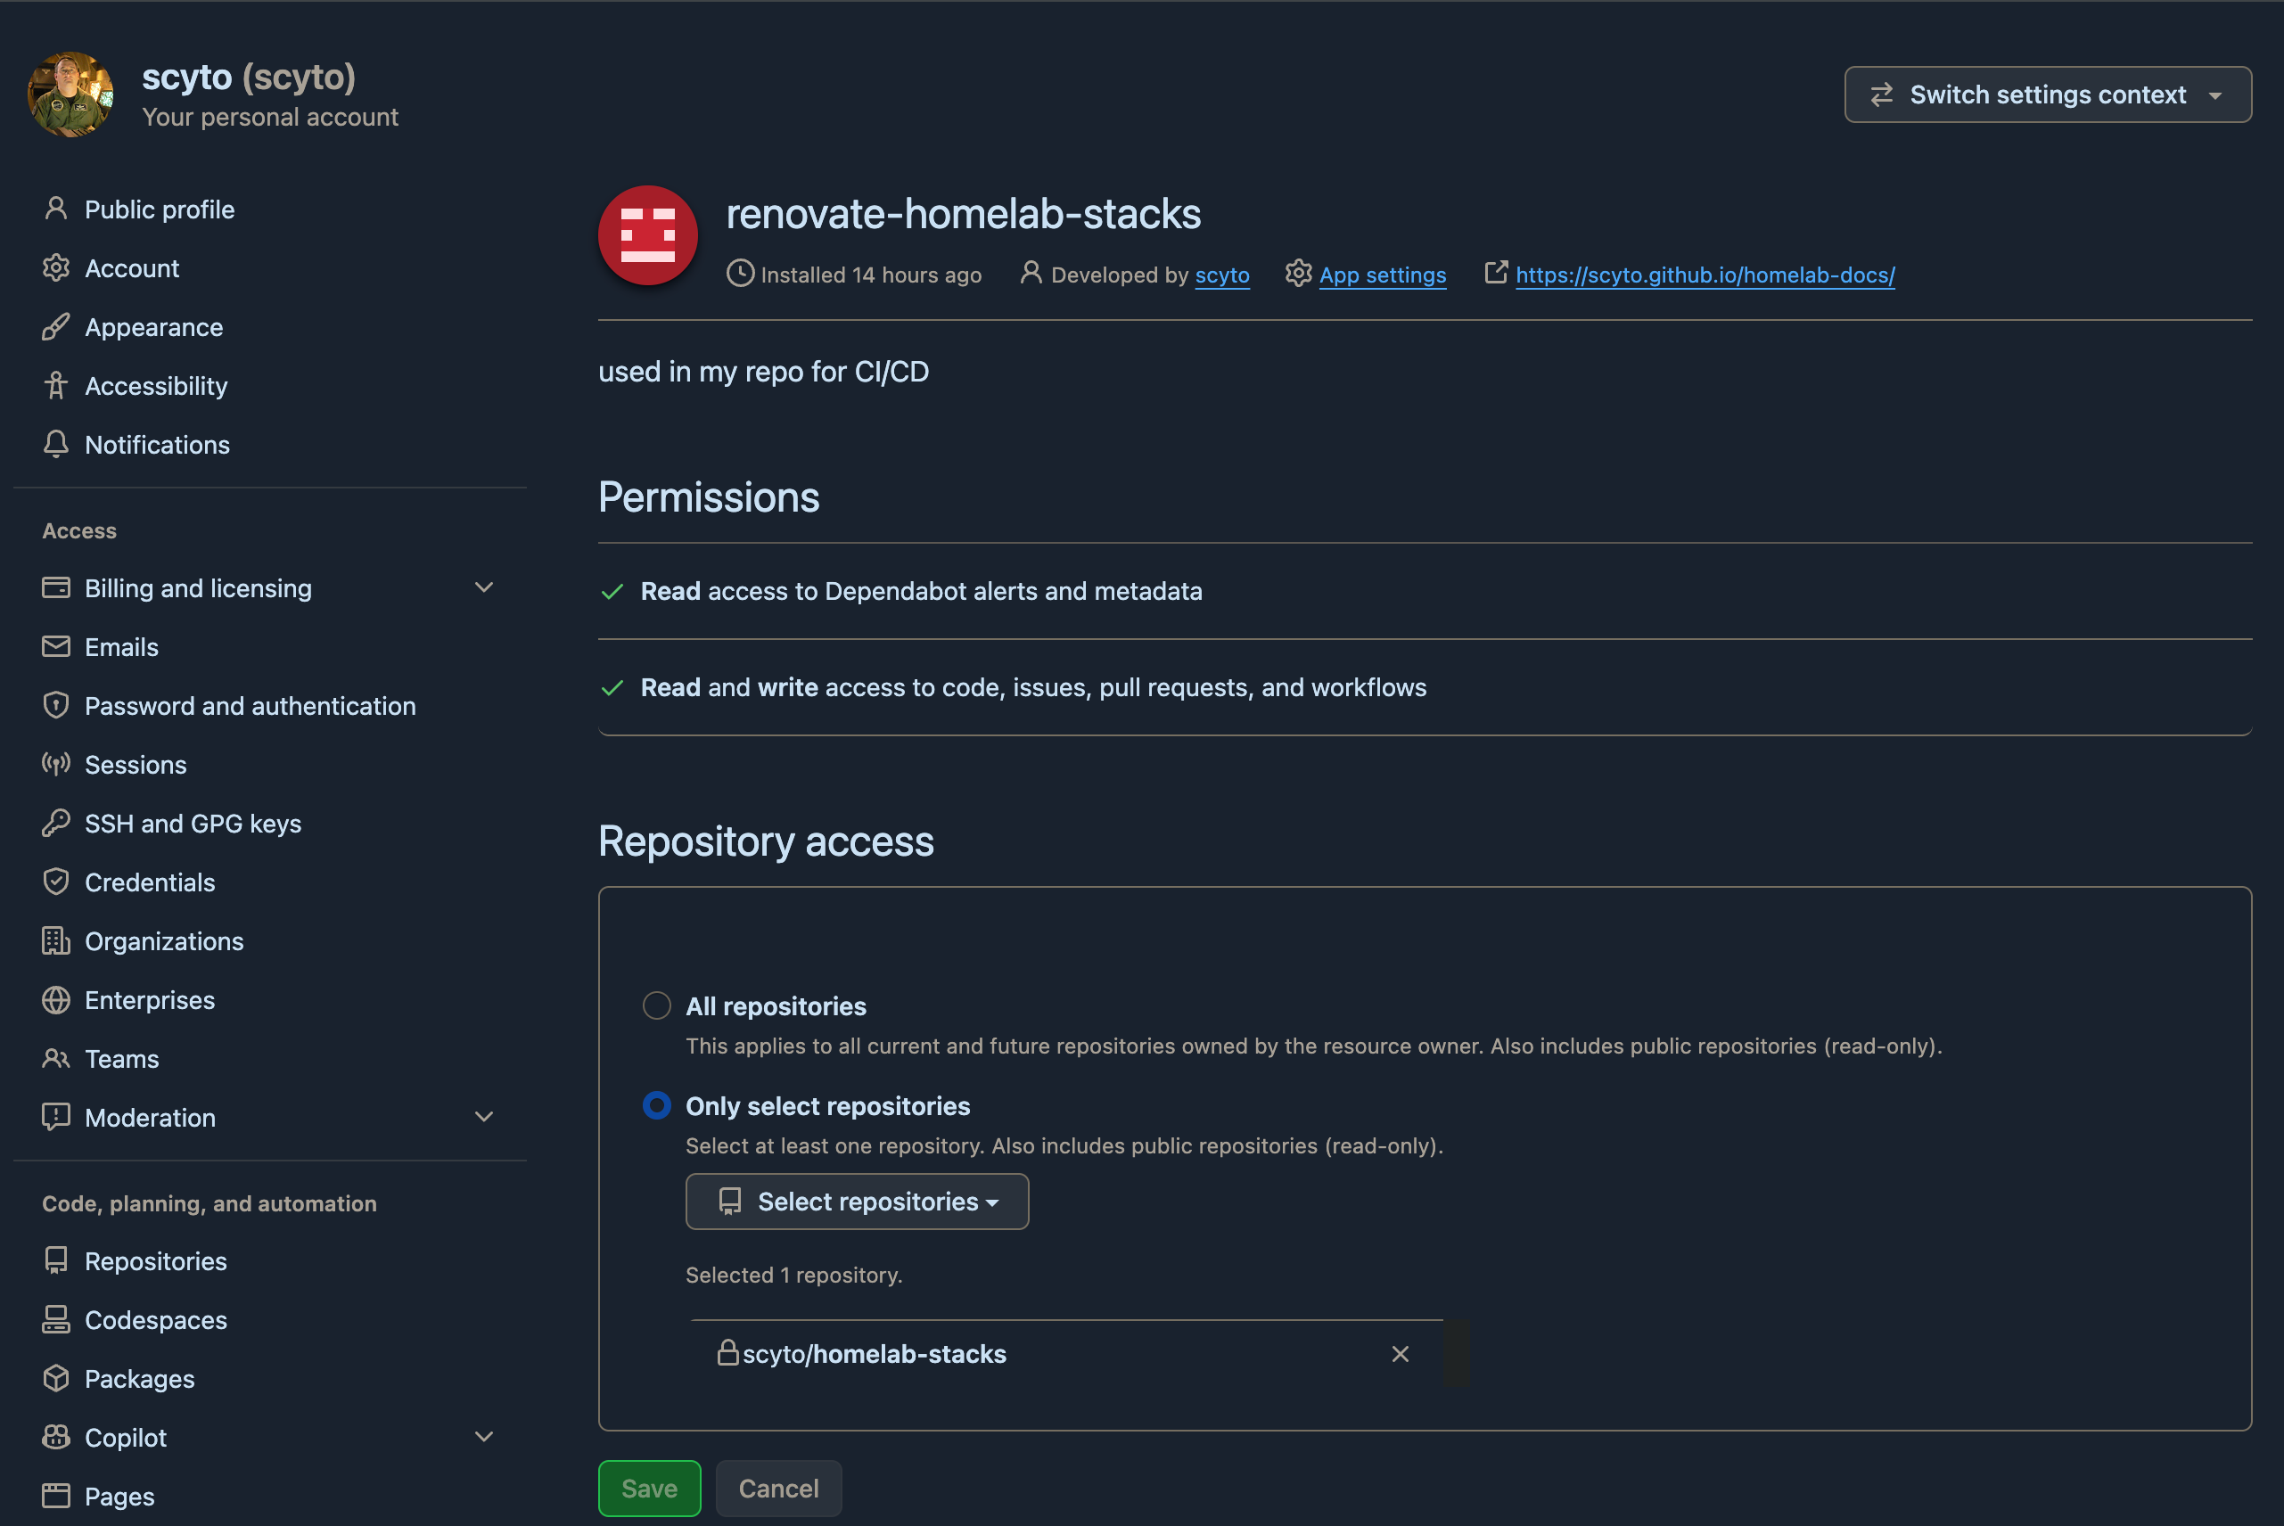The image size is (2284, 1526).
Task: Click the Copilot icon in sidebar
Action: coord(55,1437)
